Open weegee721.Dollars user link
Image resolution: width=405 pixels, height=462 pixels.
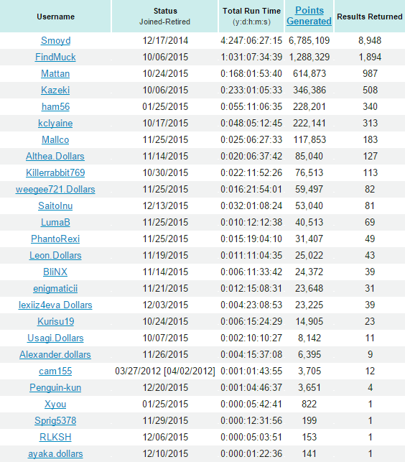[x=55, y=189]
